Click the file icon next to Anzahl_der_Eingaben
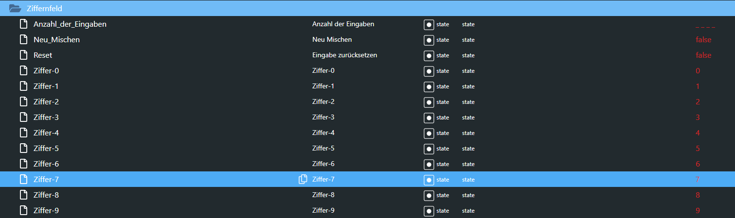Screen dimensions: 735x218 (23, 24)
